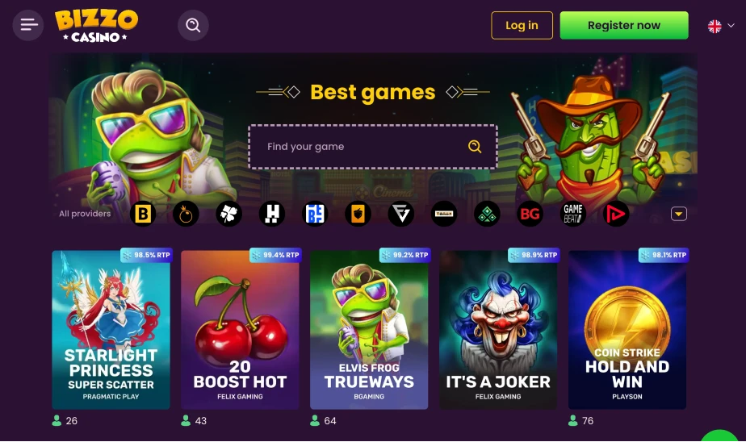The image size is (746, 442).
Task: Open the hamburger menu button
Action: coord(28,25)
